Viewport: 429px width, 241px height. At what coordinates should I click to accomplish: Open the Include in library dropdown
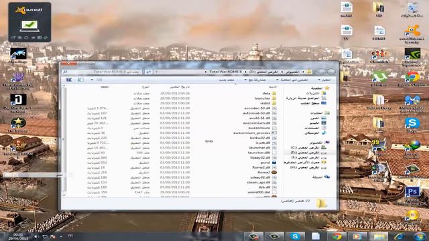tap(292, 80)
